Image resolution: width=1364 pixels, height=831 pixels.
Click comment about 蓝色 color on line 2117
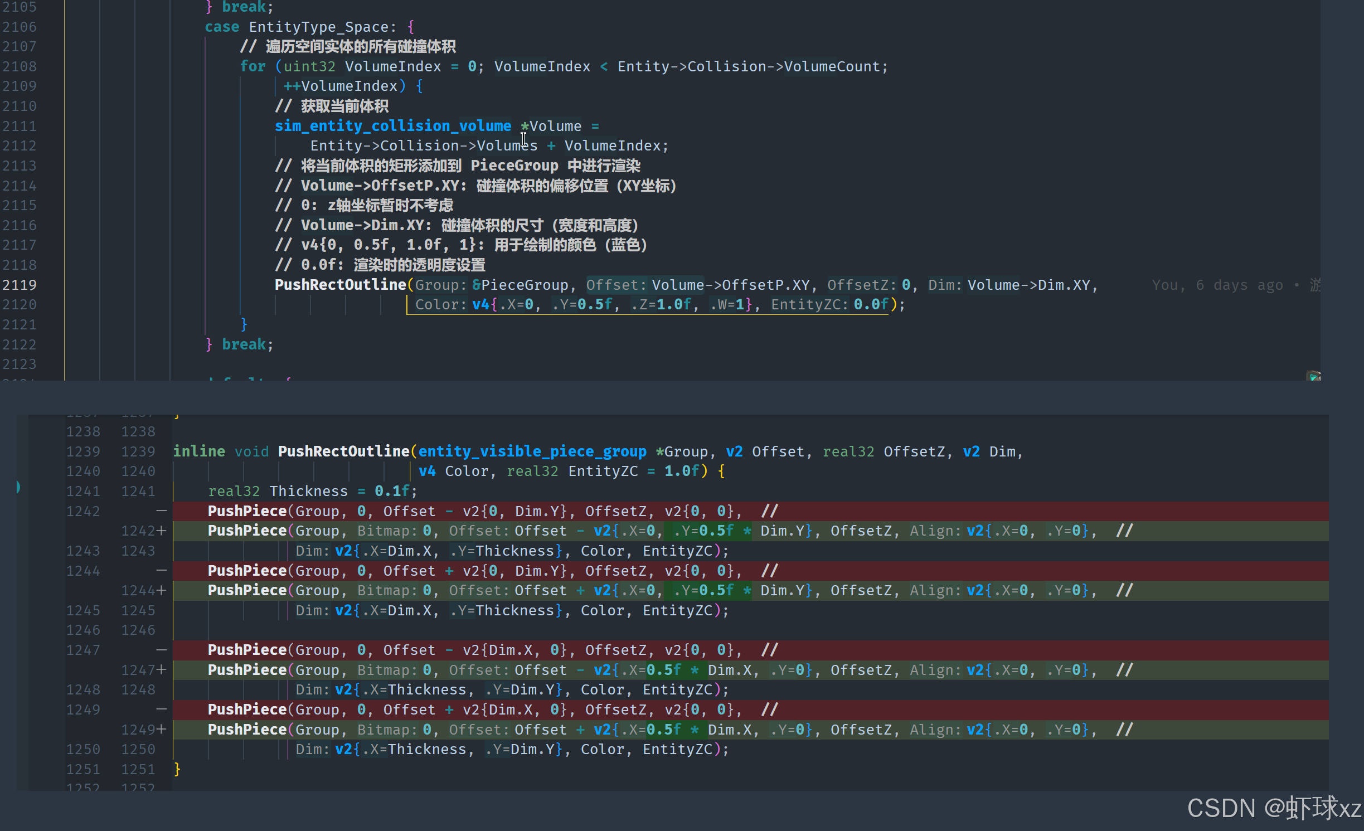tap(461, 245)
